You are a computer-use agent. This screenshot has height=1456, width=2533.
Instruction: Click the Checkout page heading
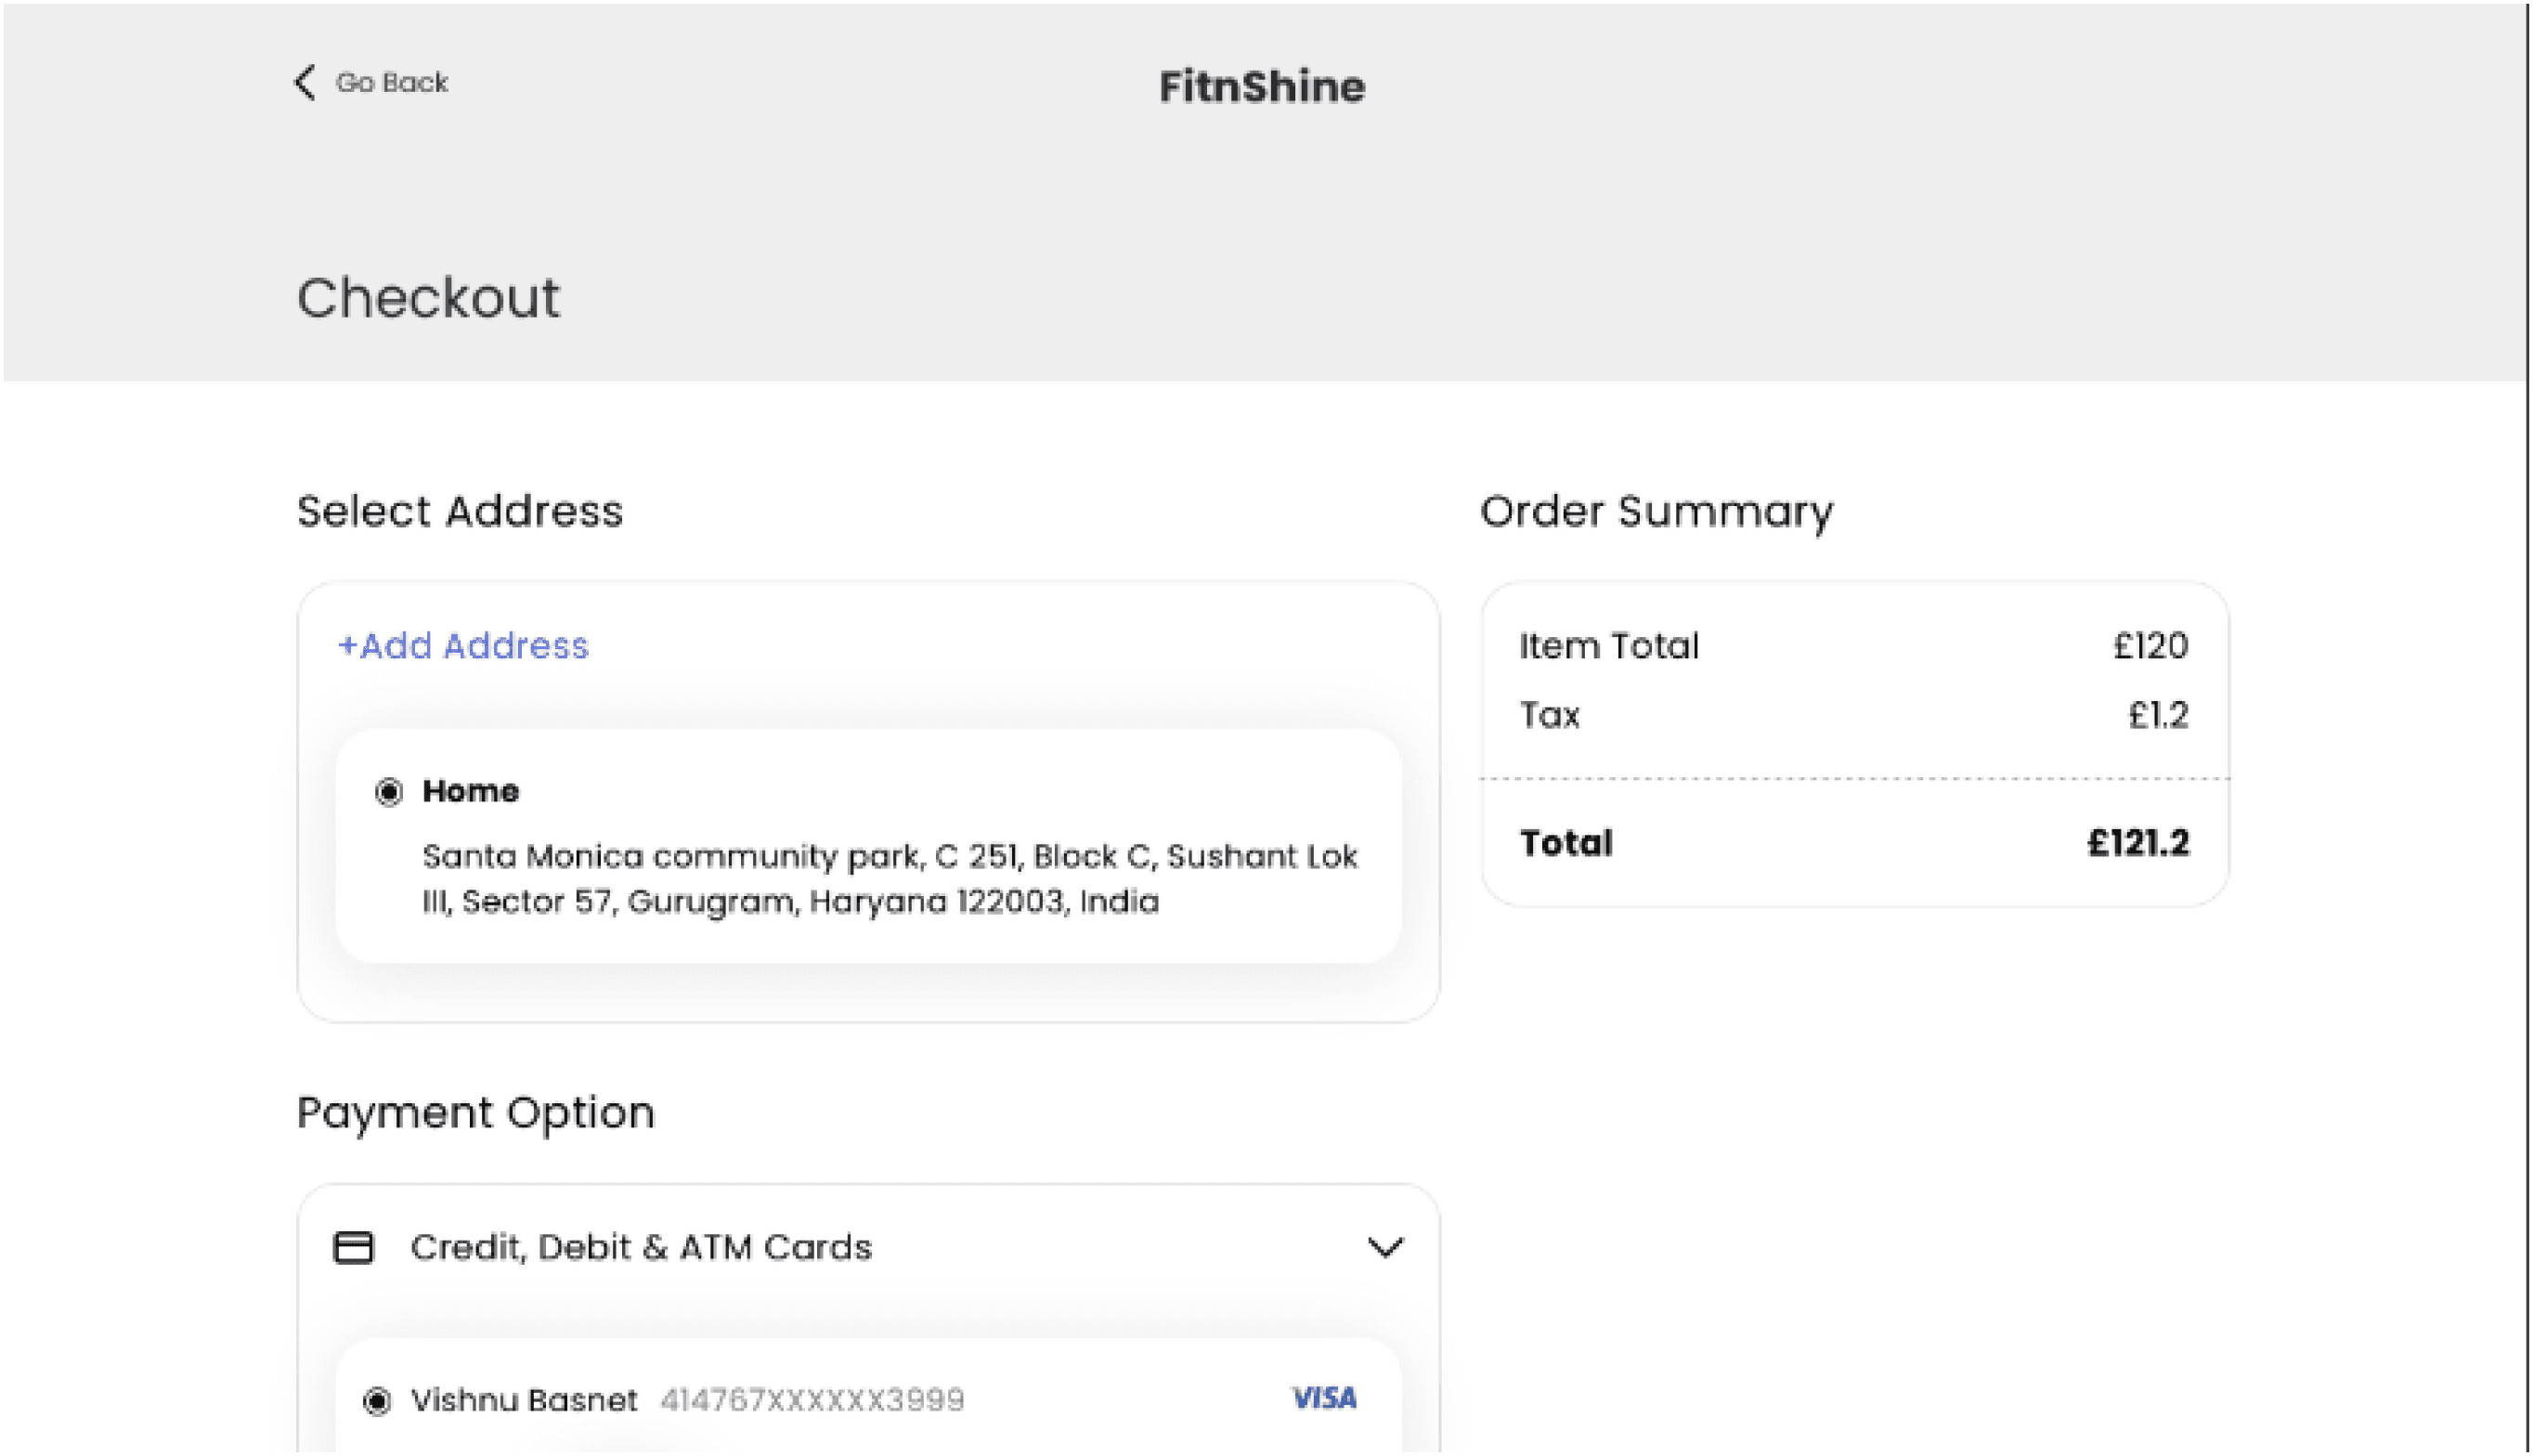[x=429, y=298]
